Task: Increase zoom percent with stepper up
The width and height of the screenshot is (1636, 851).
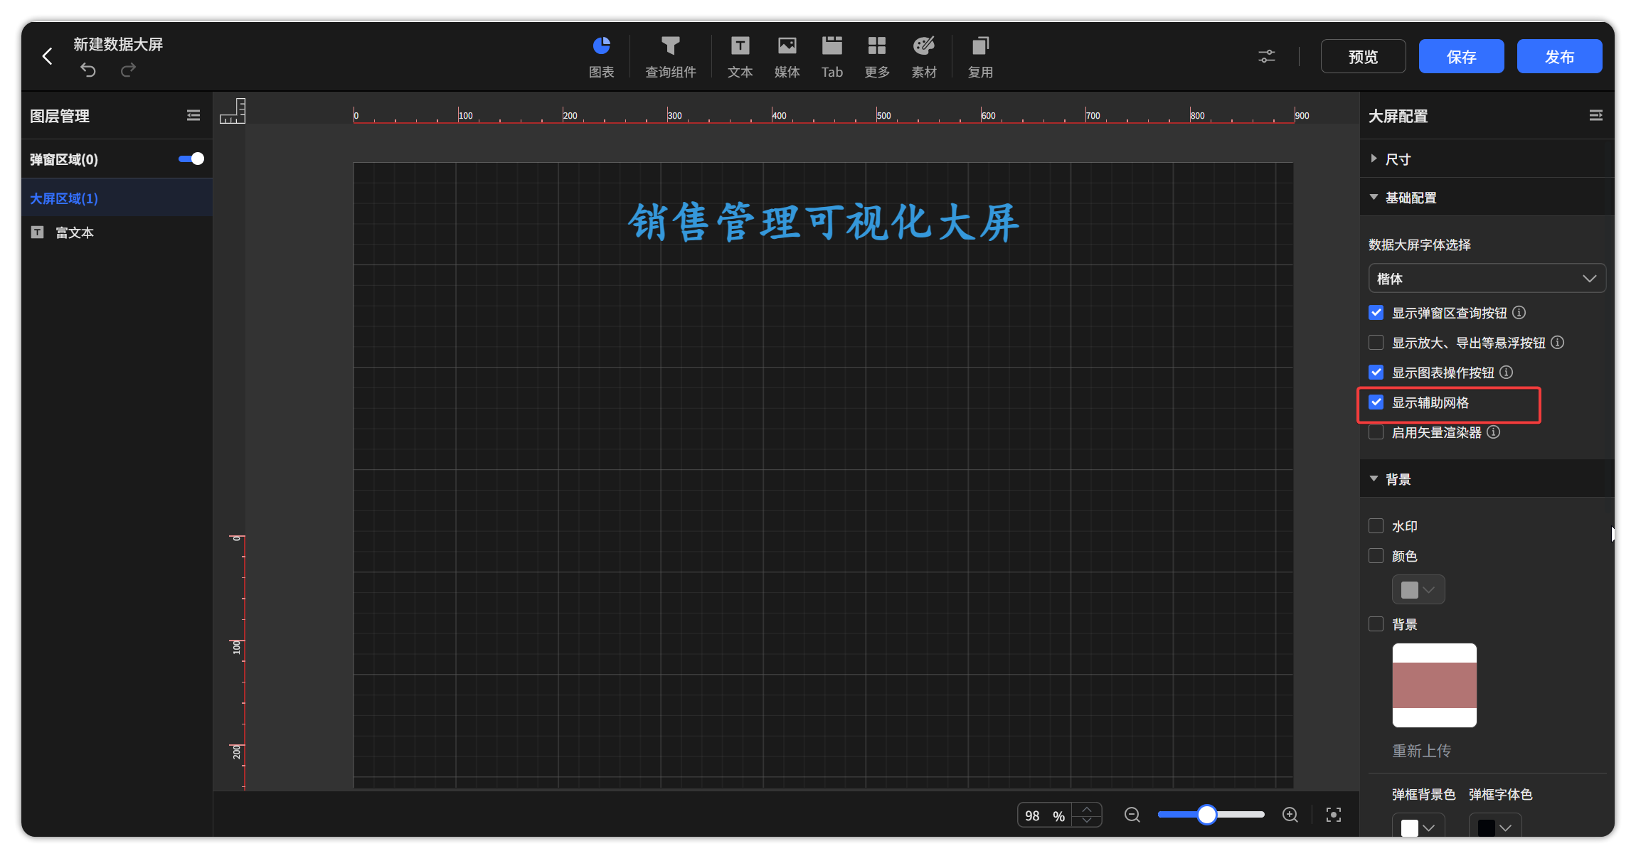Action: pos(1087,809)
